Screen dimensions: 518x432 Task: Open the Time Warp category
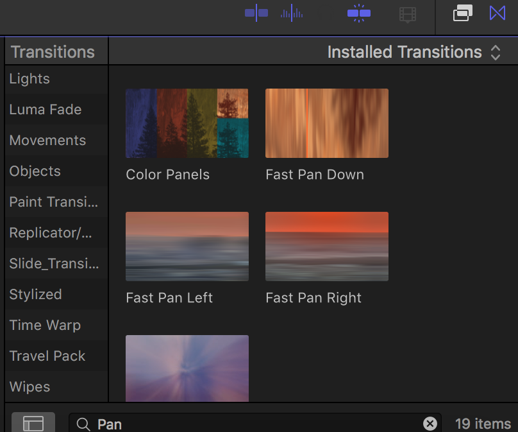(45, 325)
